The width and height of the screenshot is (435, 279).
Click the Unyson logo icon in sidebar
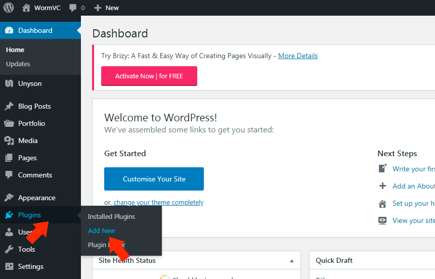click(9, 83)
